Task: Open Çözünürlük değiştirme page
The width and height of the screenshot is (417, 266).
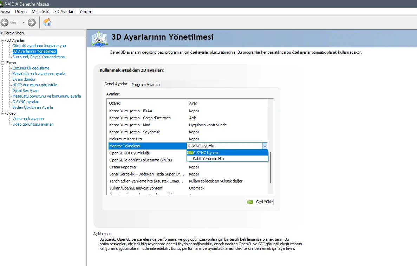Action: point(31,68)
